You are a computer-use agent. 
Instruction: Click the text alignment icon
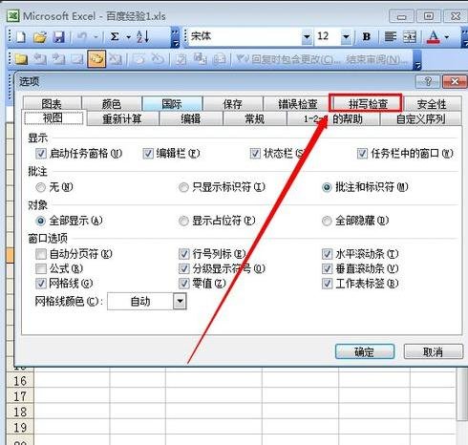[390, 37]
